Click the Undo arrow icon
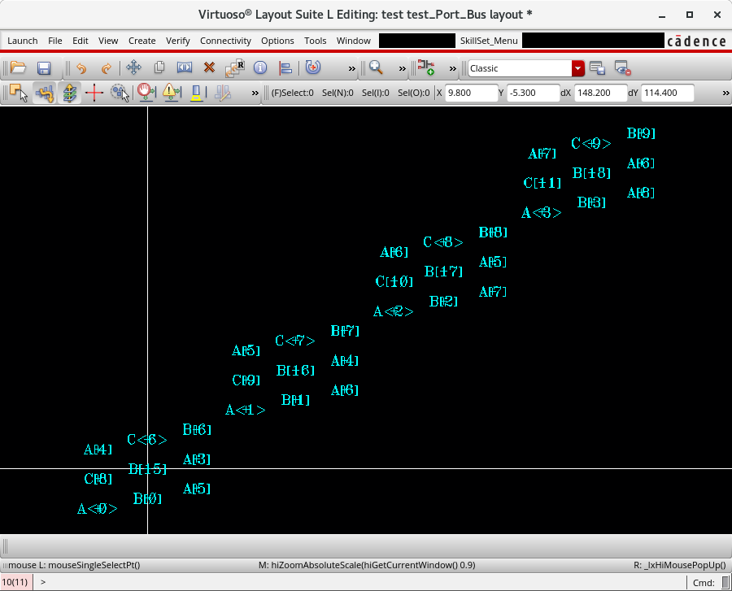 pyautogui.click(x=81, y=68)
